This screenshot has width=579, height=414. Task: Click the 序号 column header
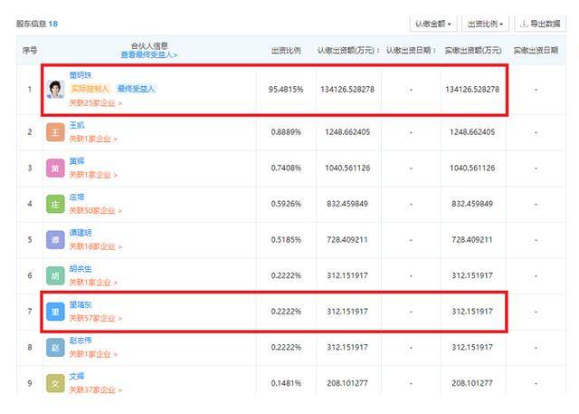coord(30,50)
